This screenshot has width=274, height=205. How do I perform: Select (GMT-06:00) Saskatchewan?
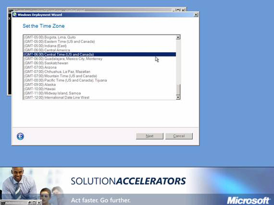coord(100,63)
